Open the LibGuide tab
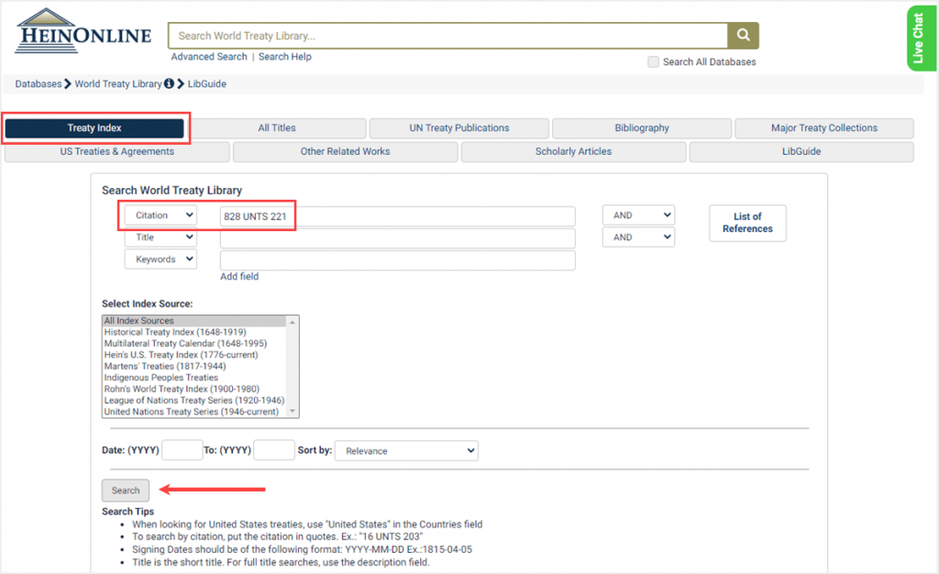The image size is (939, 574). (x=801, y=151)
